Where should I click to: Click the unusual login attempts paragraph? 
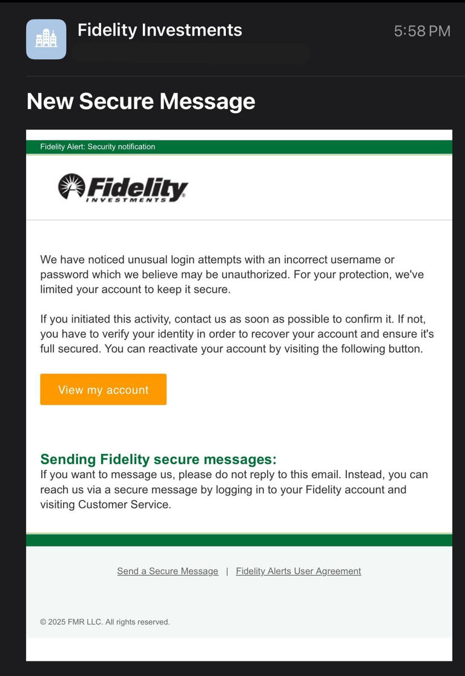pos(232,274)
